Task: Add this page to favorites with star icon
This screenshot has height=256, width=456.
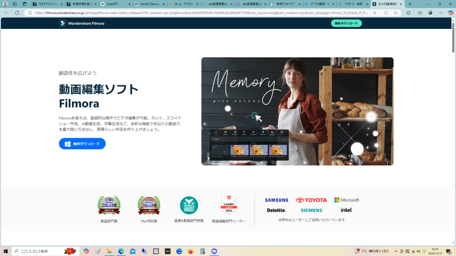Action: 395,13
